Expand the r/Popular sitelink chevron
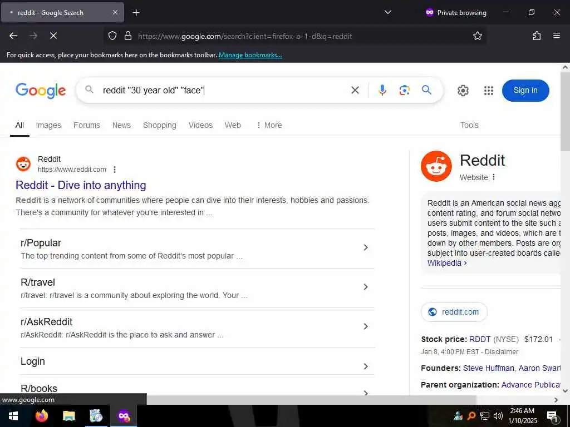The width and height of the screenshot is (570, 427). (366, 247)
